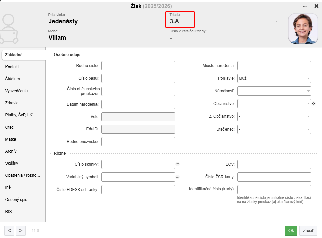Focus the Rodné číslo input field
Screen dimensions: 322x238
click(138, 66)
